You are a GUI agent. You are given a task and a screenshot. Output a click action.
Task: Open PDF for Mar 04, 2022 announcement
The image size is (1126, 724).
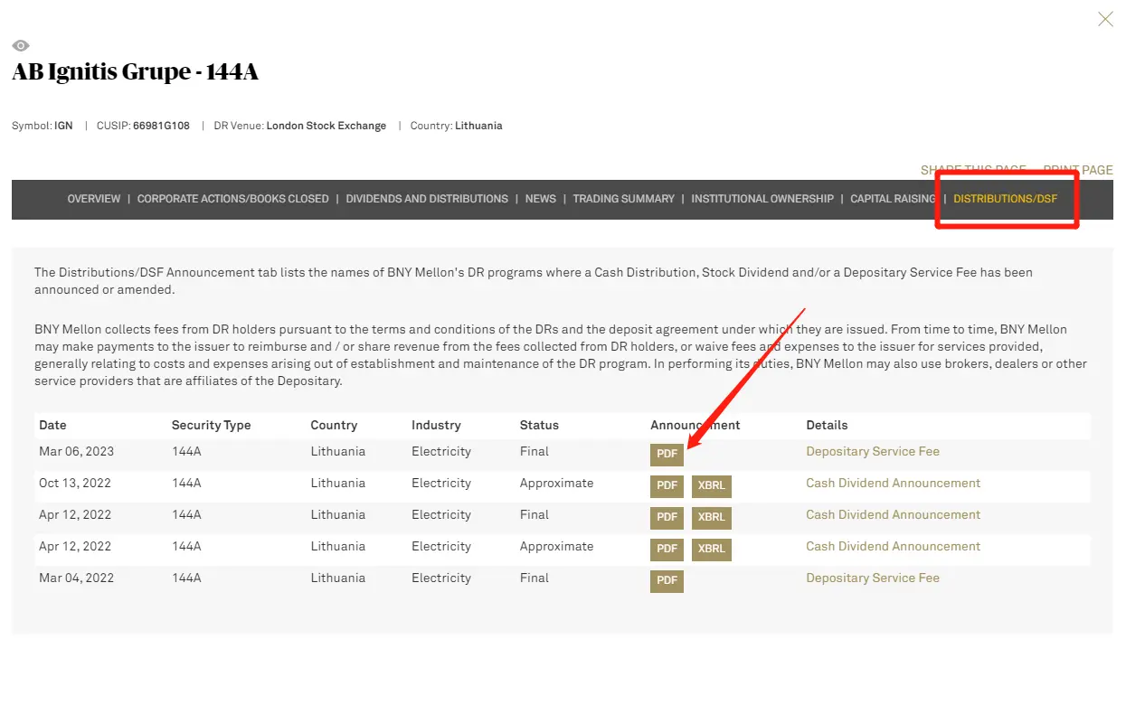tap(667, 581)
